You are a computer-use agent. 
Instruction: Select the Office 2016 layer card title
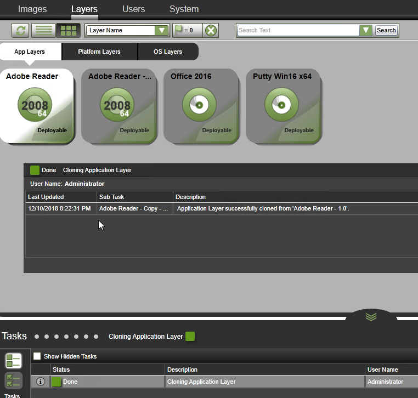[x=191, y=76]
